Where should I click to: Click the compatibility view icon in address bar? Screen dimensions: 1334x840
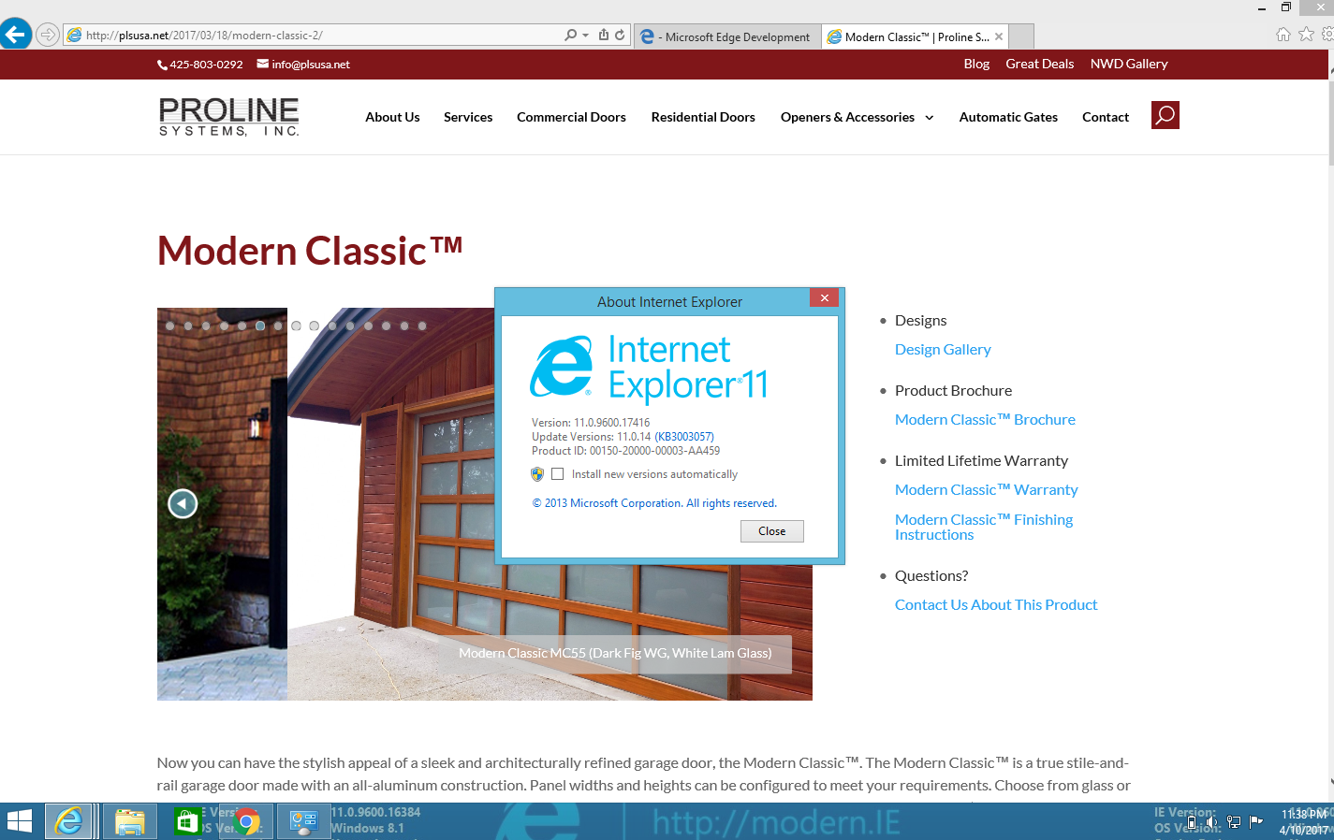coord(604,35)
